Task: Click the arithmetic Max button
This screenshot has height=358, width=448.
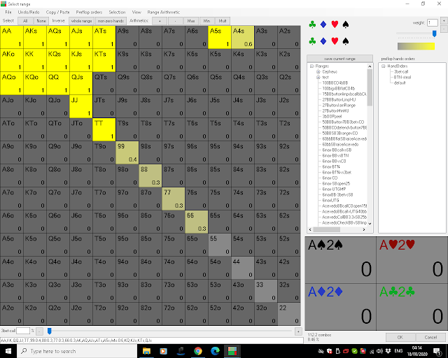Action: click(191, 21)
